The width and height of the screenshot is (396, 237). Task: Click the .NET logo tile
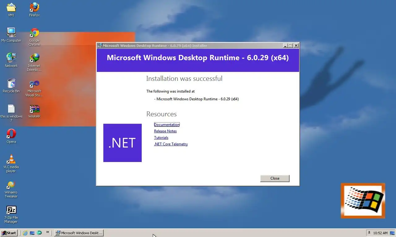pos(123,143)
